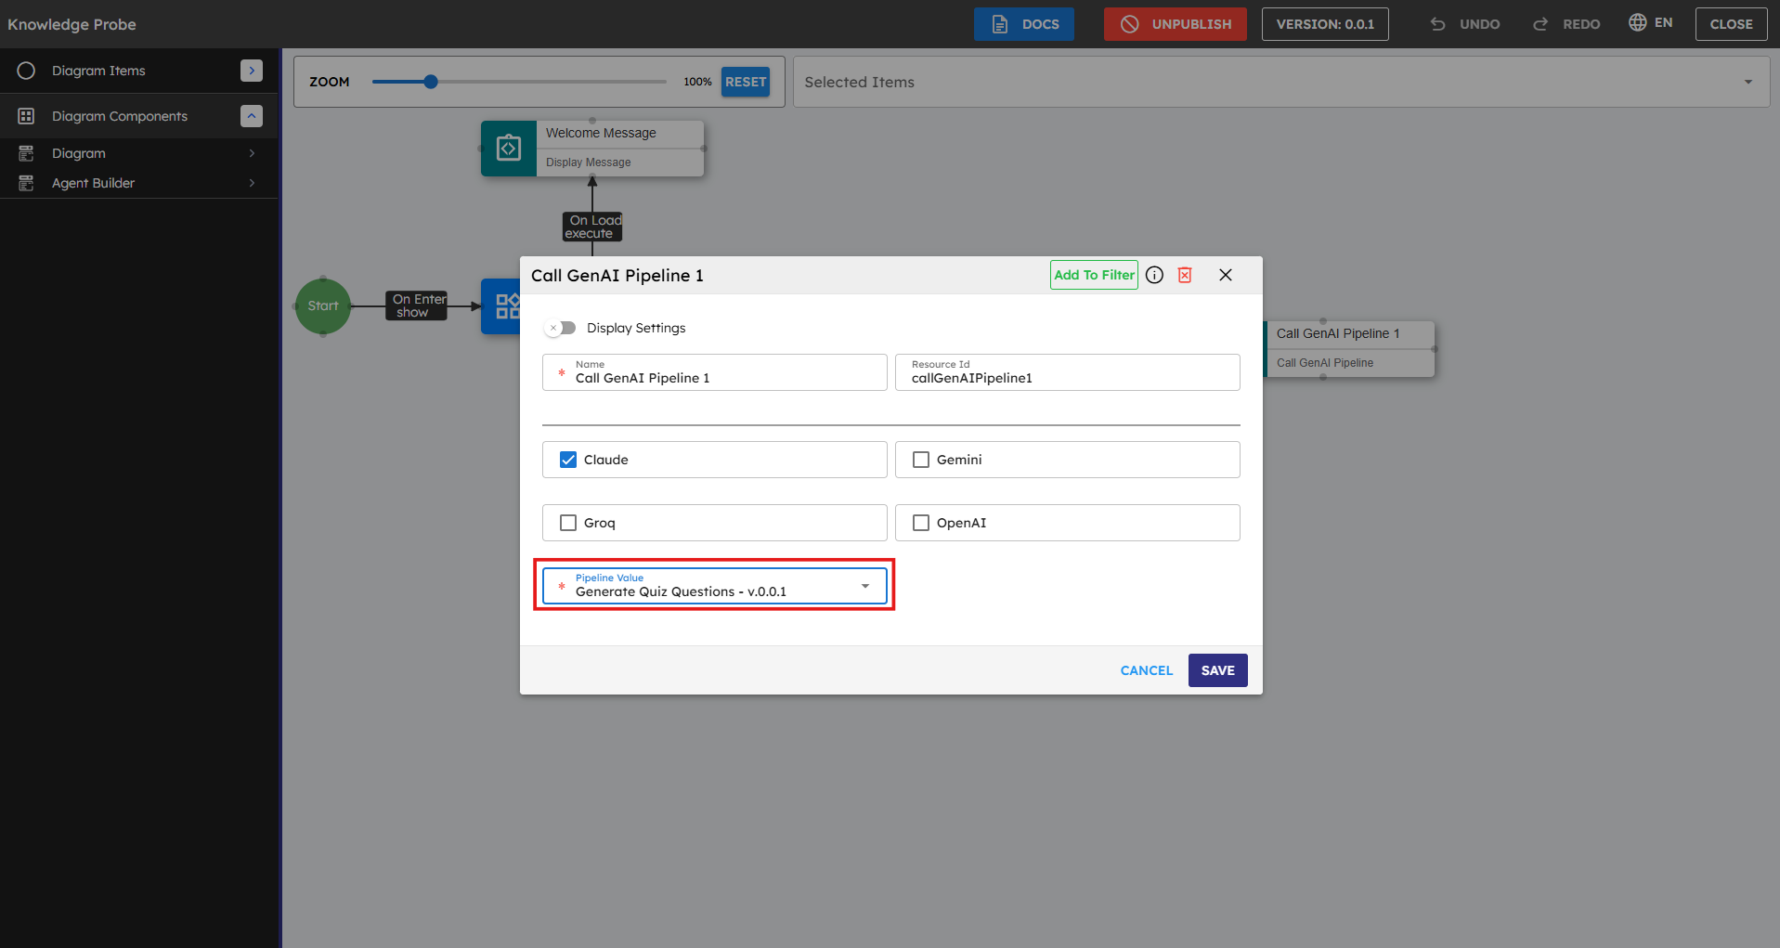The height and width of the screenshot is (948, 1780).
Task: Click the Diagram Components grid icon
Action: tap(26, 116)
